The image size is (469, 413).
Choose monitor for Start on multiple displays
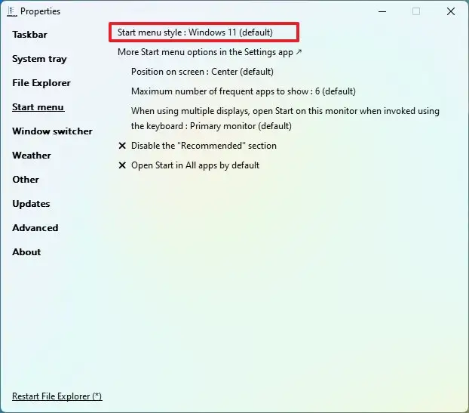[284, 119]
